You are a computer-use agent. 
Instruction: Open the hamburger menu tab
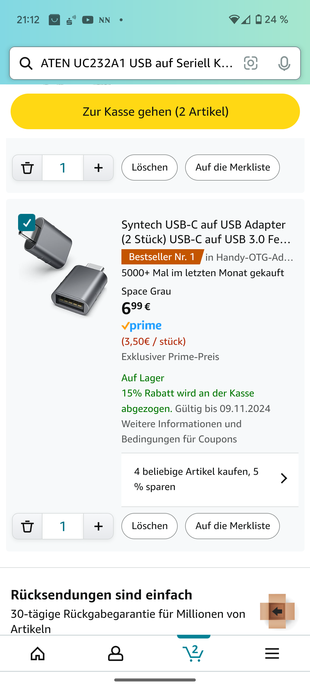tap(272, 654)
